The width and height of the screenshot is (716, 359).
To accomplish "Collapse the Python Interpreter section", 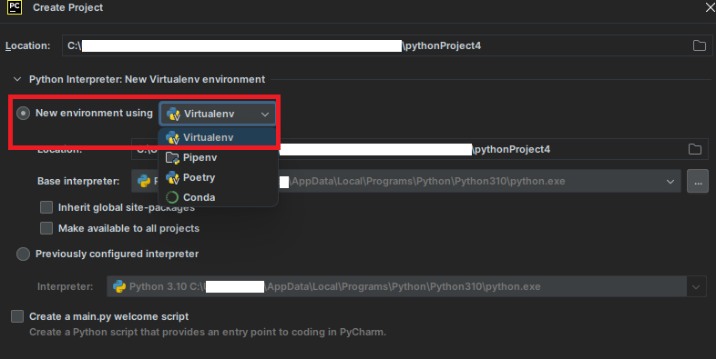I will tap(17, 79).
